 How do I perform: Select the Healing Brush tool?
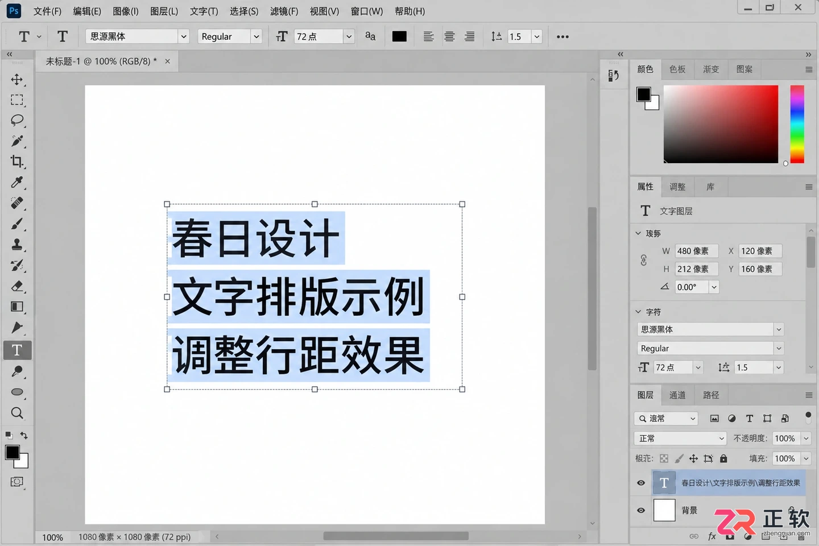point(17,203)
